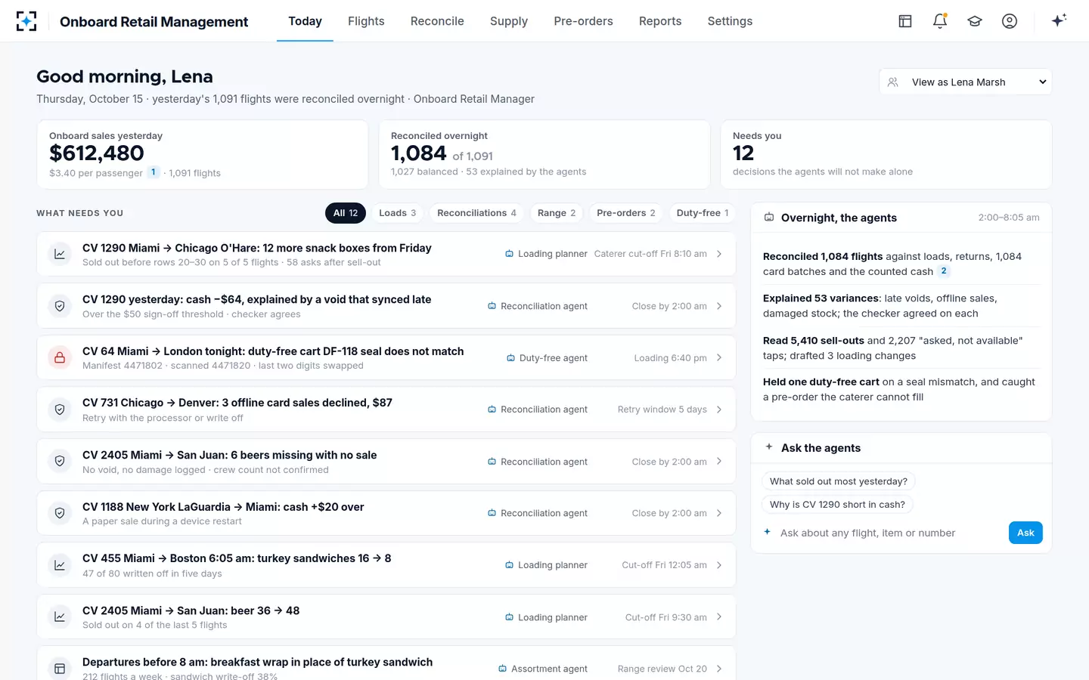
Task: Click the shield icon on CV 1188 row
Action: (x=60, y=513)
